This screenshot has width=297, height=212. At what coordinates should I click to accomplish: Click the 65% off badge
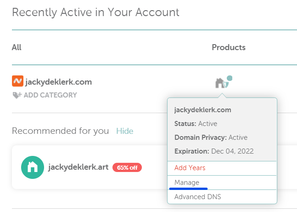coord(127,167)
